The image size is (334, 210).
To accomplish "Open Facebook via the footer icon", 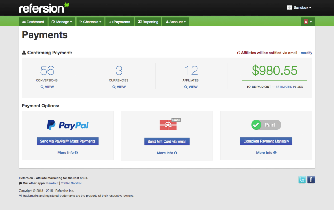I will 310,179.
